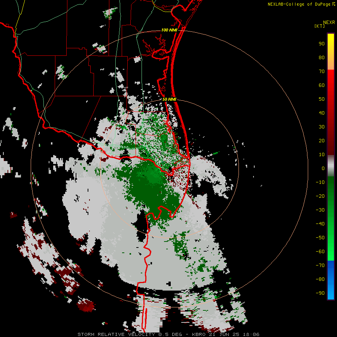Click the red segment of the color bar

point(331,112)
